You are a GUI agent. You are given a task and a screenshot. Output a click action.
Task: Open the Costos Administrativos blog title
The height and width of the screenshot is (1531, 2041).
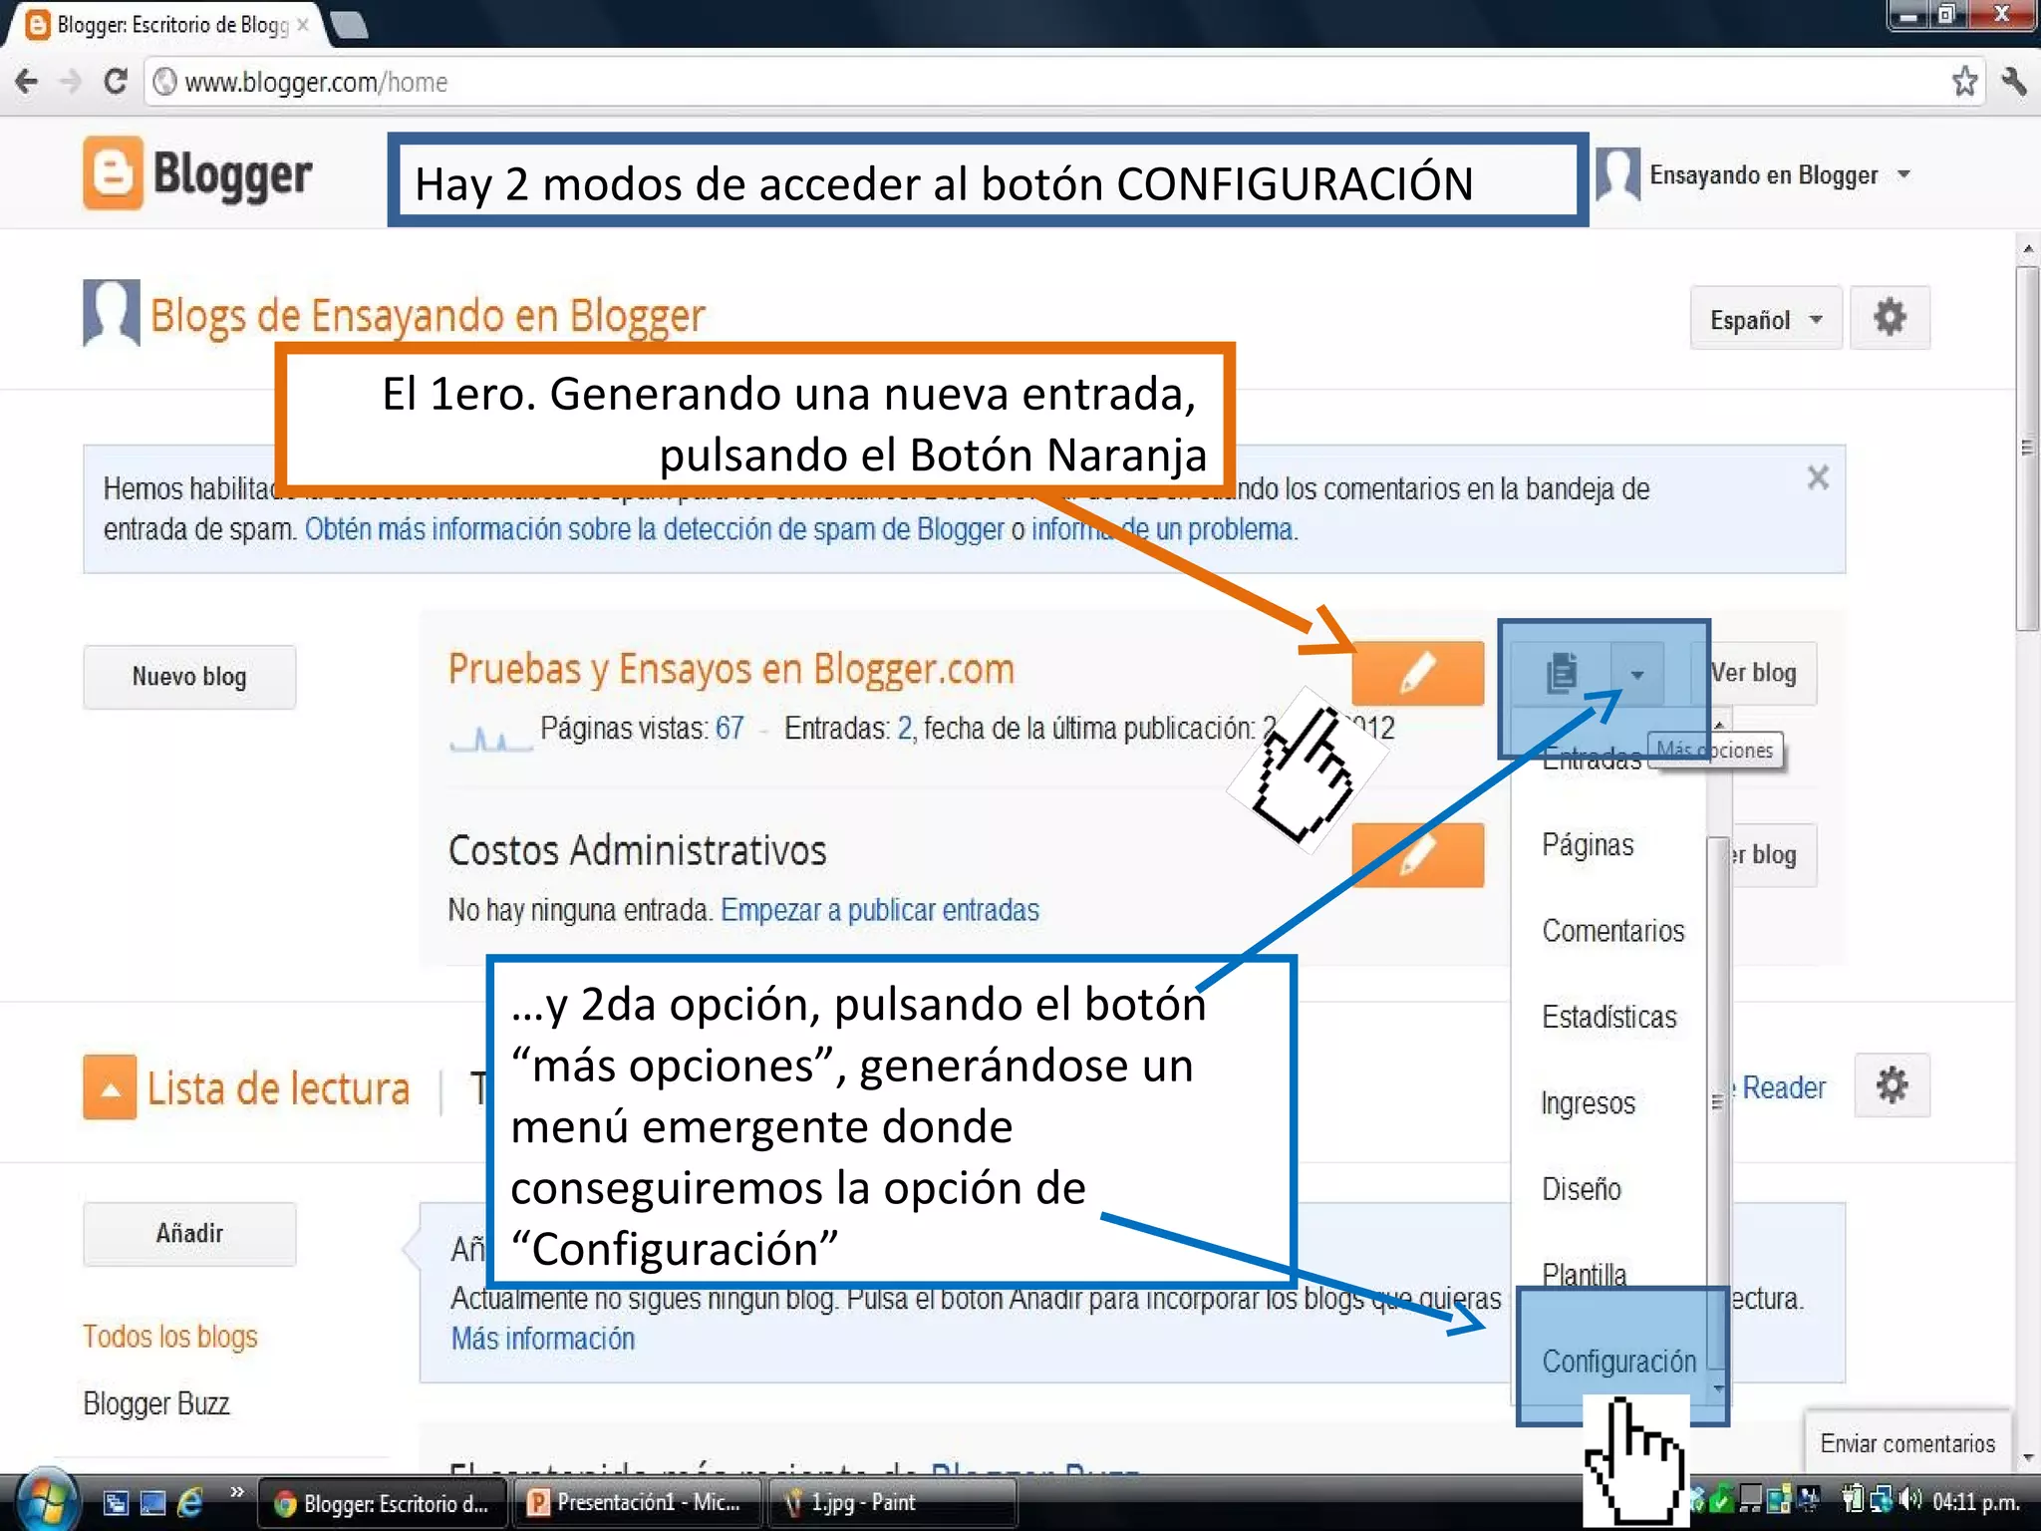[637, 851]
